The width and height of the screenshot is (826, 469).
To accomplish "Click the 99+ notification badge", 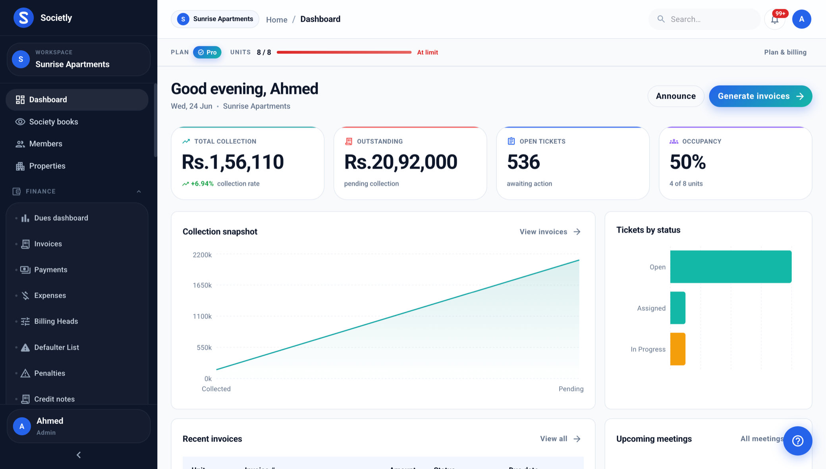I will pos(780,14).
